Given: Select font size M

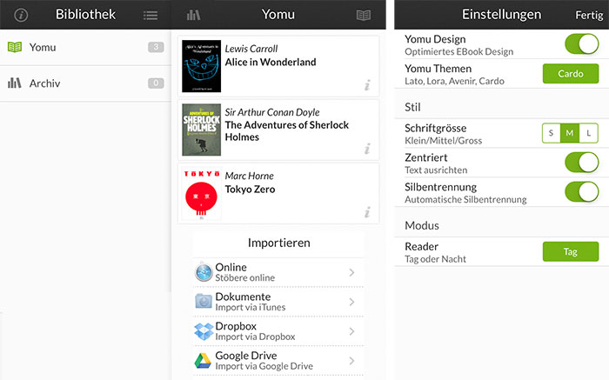Looking at the screenshot, I should (570, 133).
